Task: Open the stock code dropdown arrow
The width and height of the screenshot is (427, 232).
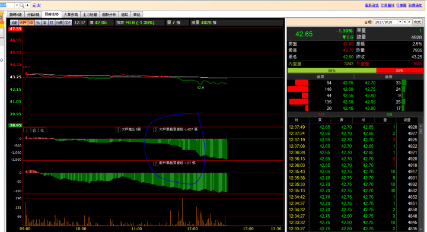Action: (17, 5)
